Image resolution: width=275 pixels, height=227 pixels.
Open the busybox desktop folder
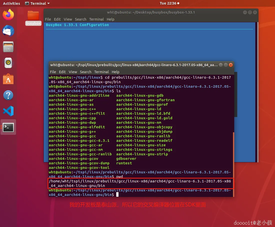33,18
